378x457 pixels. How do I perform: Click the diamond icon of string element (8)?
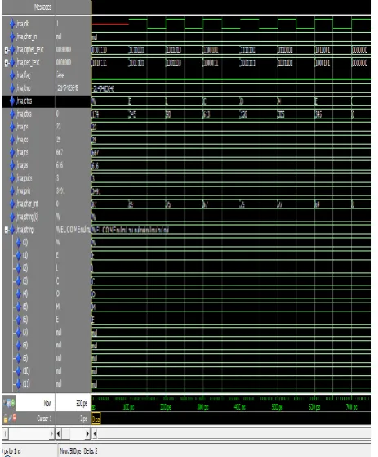(x=18, y=345)
